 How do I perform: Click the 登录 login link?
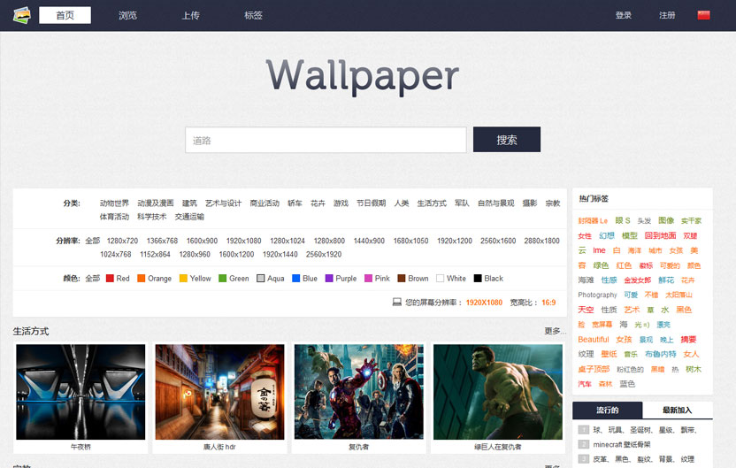pyautogui.click(x=624, y=16)
